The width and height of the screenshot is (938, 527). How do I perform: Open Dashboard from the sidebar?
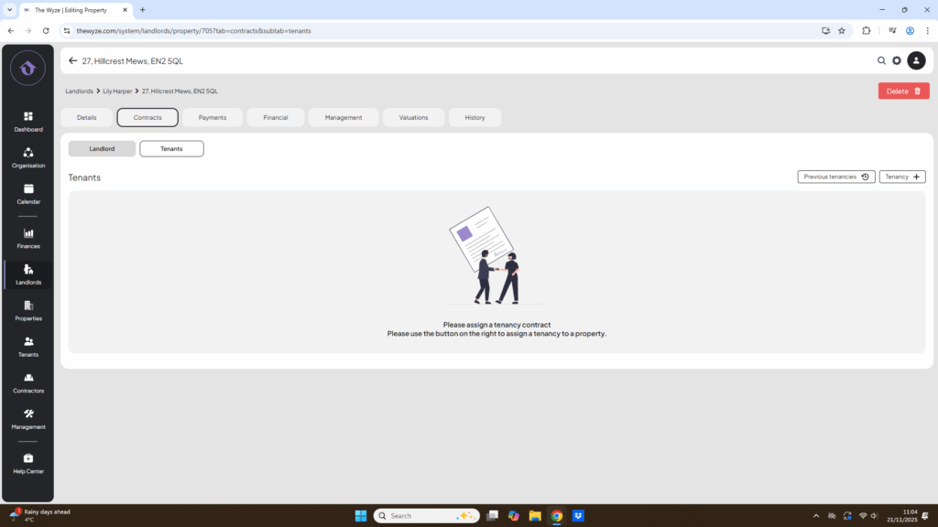(x=27, y=121)
